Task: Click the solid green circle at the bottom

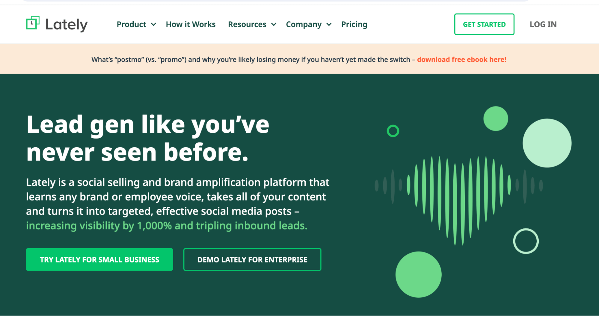Action: tap(418, 275)
